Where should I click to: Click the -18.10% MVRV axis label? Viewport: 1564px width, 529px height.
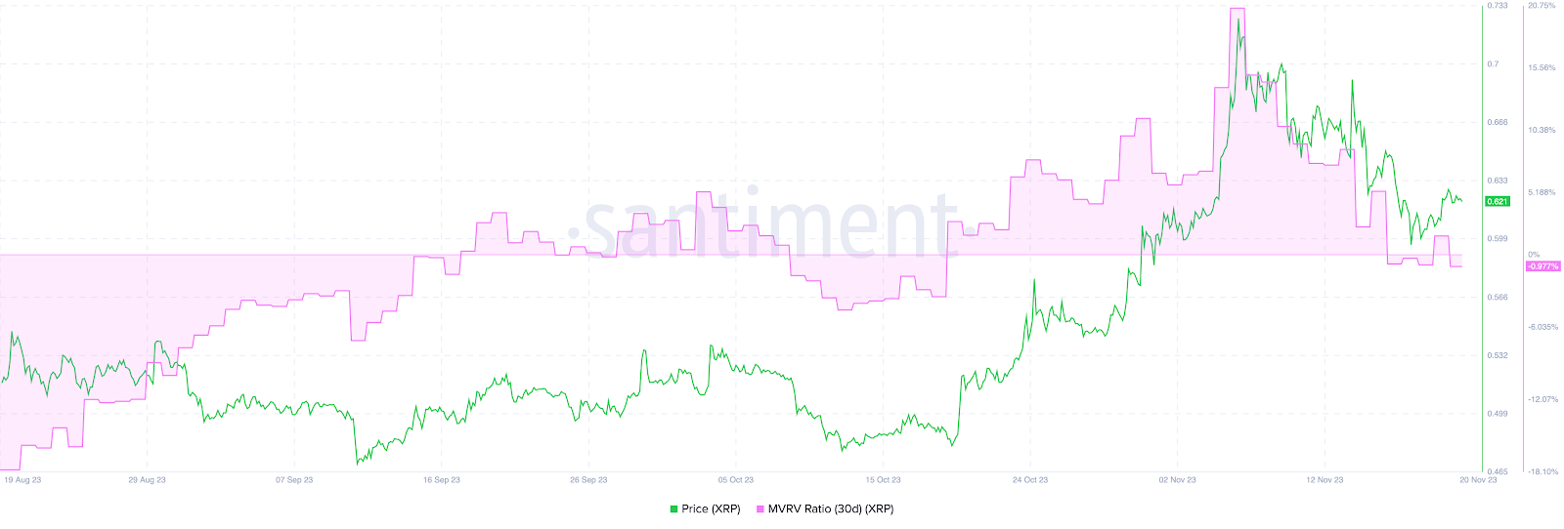pyautogui.click(x=1543, y=471)
